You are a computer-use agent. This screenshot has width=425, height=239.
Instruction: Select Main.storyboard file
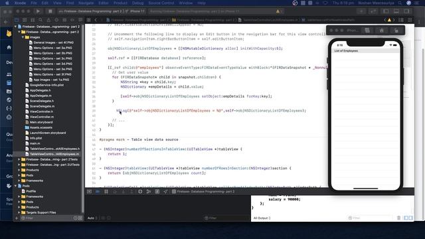coord(41,122)
